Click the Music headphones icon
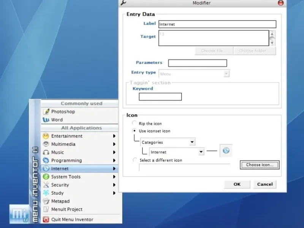The width and height of the screenshot is (304, 228). pyautogui.click(x=46, y=152)
